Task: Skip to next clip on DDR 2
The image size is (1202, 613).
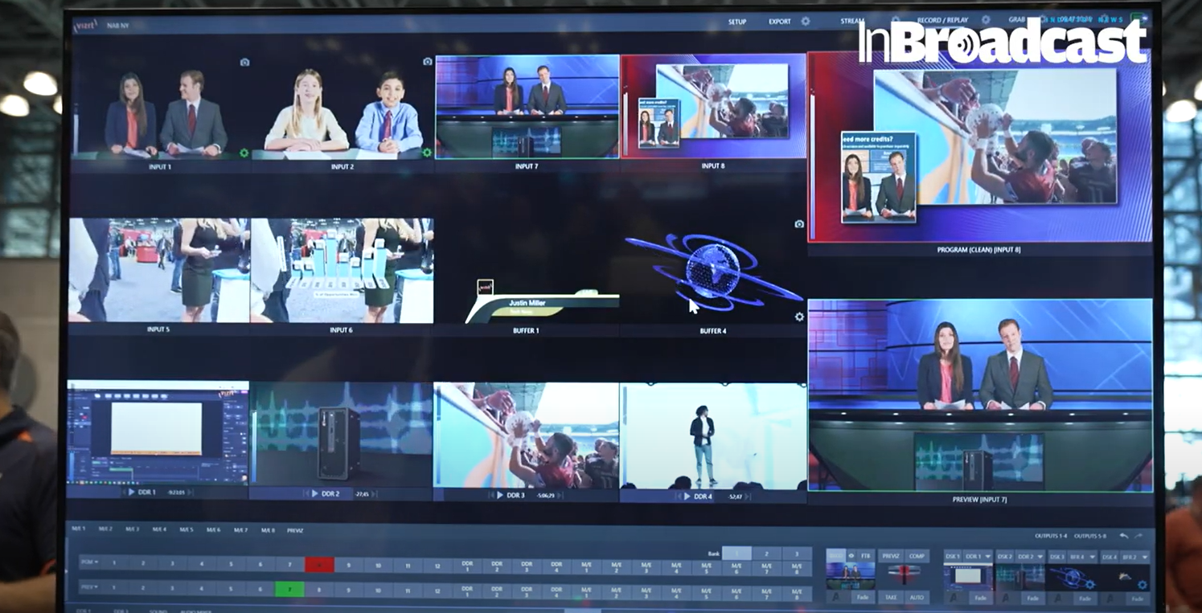Action: (x=374, y=493)
